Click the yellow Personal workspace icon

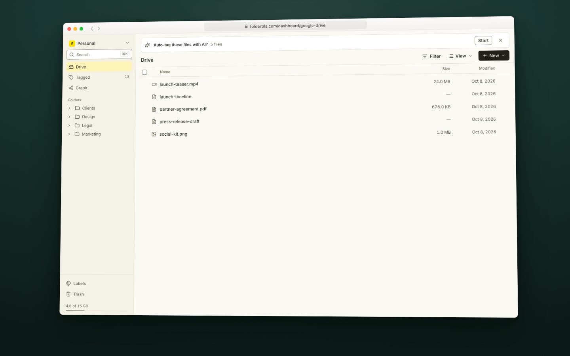[x=72, y=44]
